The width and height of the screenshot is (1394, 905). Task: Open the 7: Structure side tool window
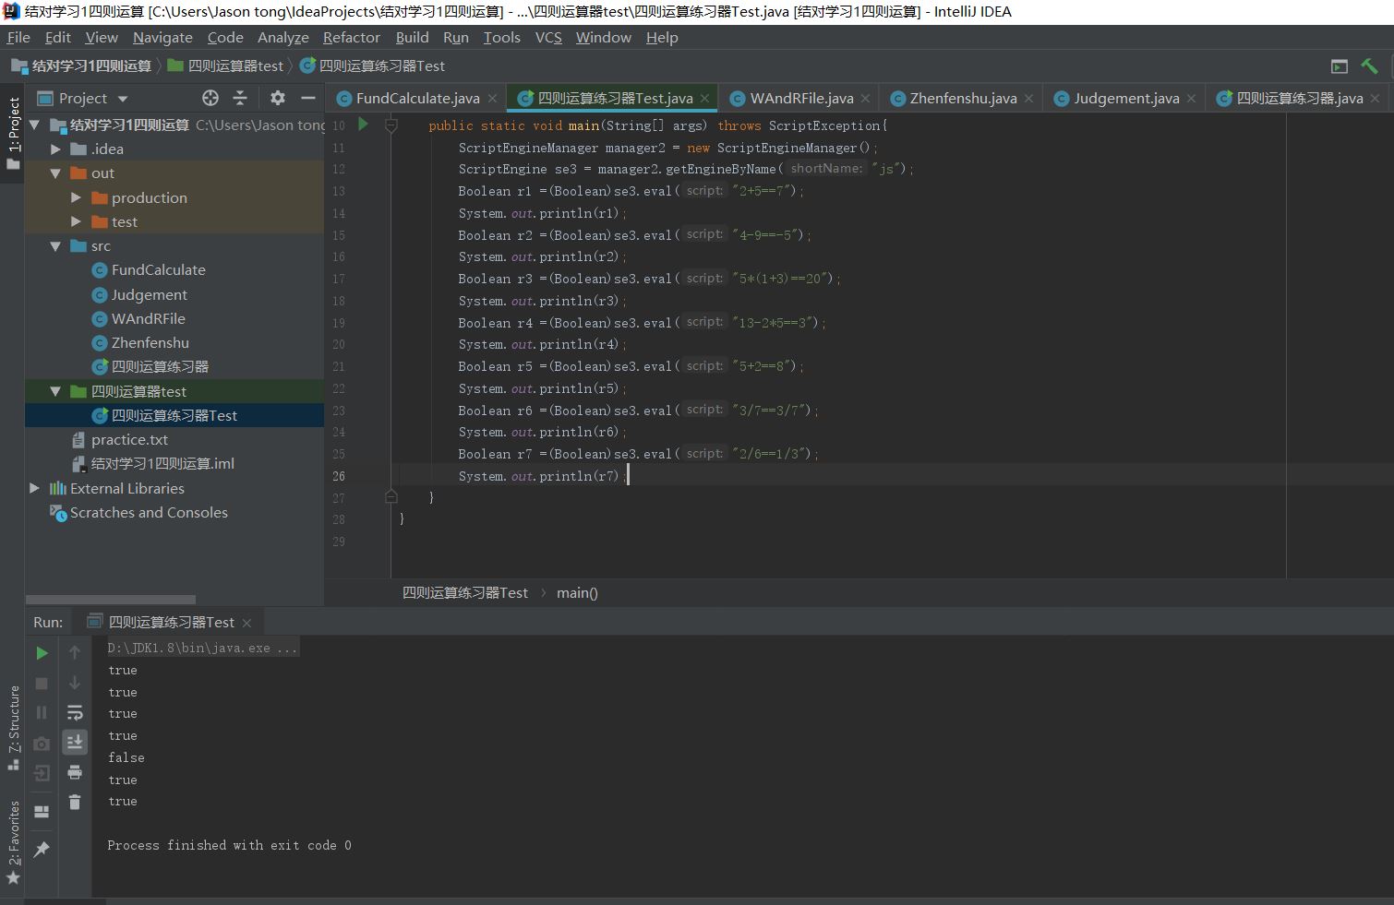point(13,728)
